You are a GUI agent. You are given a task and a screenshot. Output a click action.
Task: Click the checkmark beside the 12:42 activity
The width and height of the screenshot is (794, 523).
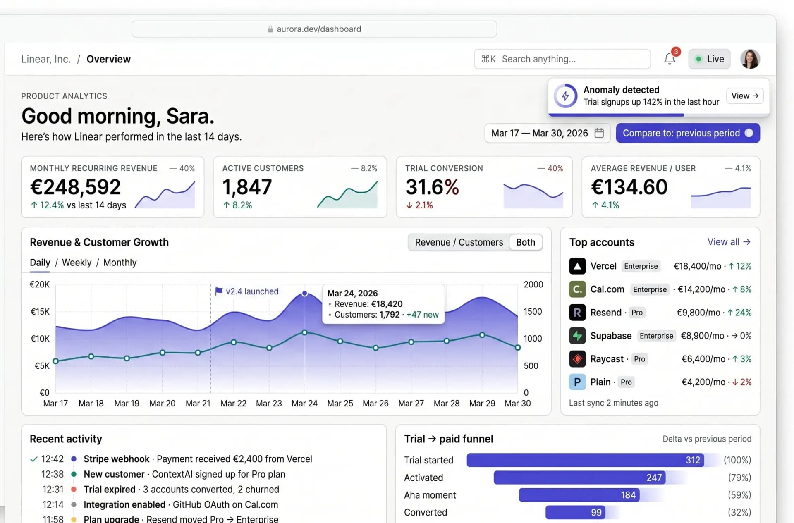click(34, 459)
